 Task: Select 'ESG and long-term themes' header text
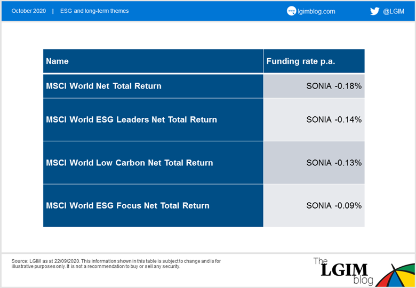point(94,11)
